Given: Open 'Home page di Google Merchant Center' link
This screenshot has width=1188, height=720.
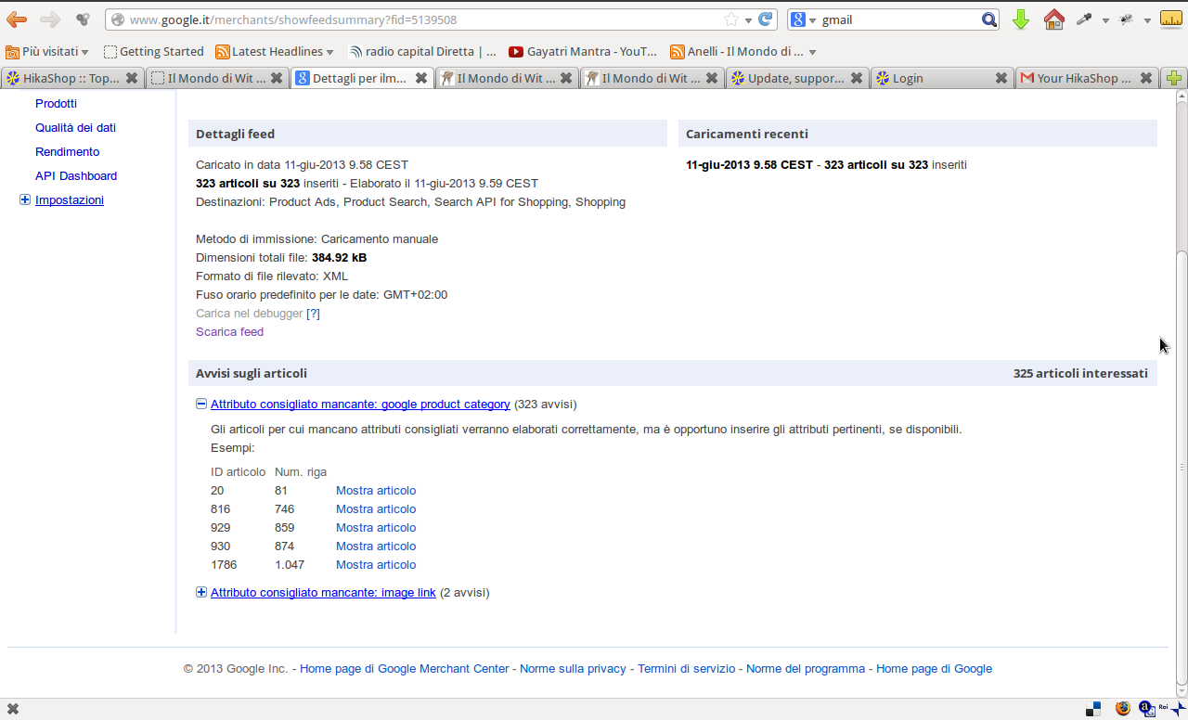Looking at the screenshot, I should click(x=405, y=668).
